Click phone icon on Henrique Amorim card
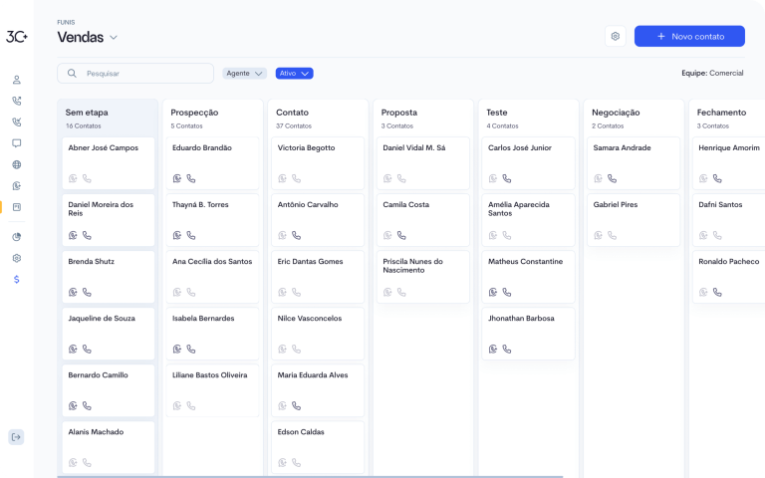 click(x=717, y=178)
